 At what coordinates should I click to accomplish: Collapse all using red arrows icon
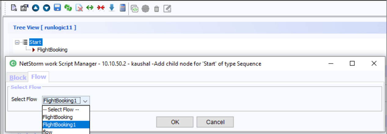click(x=101, y=8)
